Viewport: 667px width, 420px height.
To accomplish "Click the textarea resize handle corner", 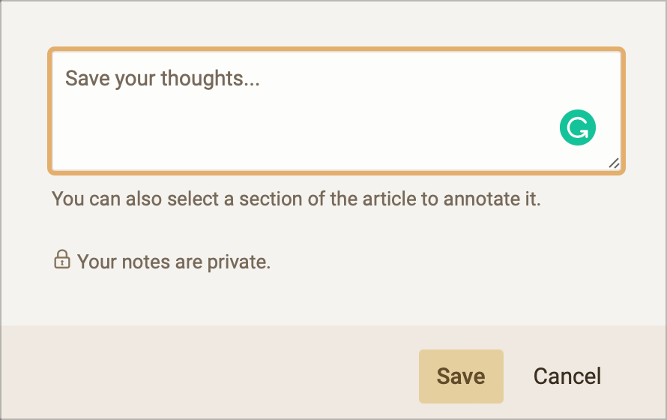I will tap(614, 163).
